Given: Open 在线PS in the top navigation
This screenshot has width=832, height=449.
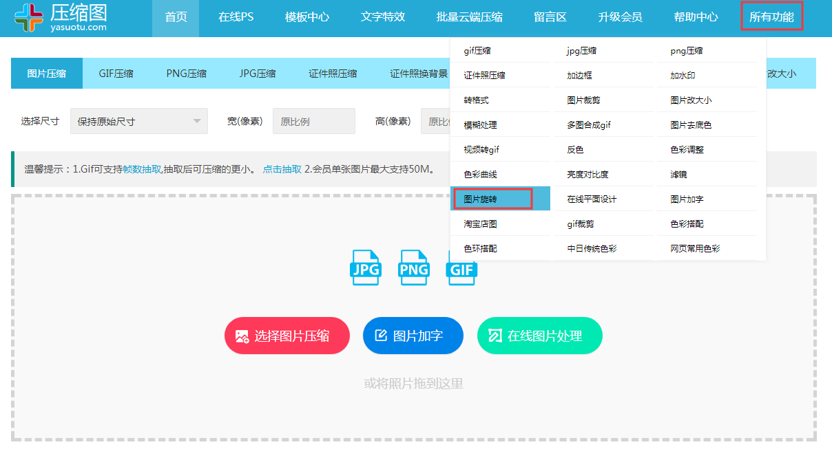Looking at the screenshot, I should pyautogui.click(x=236, y=18).
